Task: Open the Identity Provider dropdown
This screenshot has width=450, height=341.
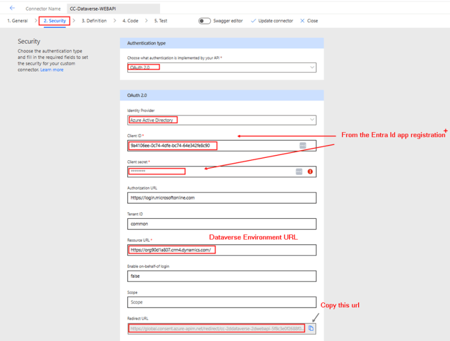Action: coord(221,120)
